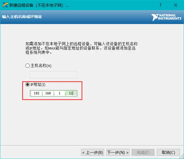This screenshot has width=184, height=159.
Task: Close the 新建远程设备 dialog window
Action: [176, 5]
